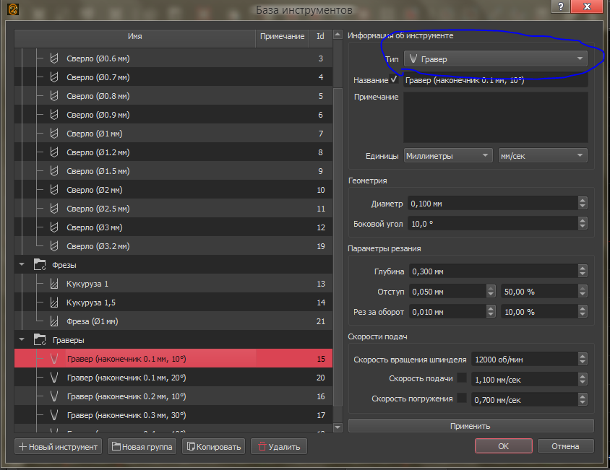
Task: Click the mill icon of Фреза (Ø1 мм)
Action: tap(54, 321)
